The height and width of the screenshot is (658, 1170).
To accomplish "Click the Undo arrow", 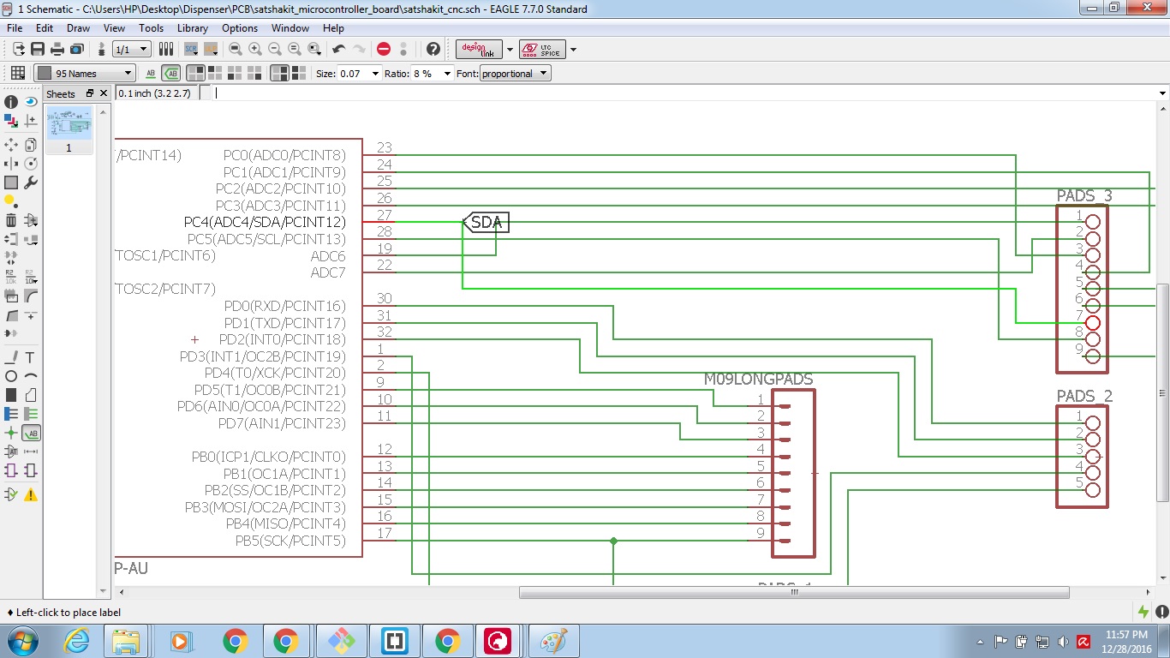I will point(338,49).
